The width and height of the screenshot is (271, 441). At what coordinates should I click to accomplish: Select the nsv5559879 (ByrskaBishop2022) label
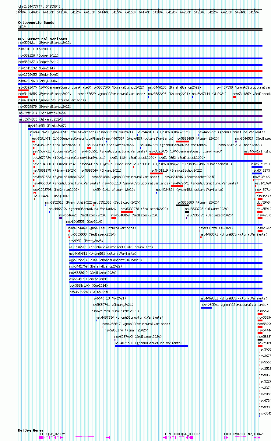point(44,107)
